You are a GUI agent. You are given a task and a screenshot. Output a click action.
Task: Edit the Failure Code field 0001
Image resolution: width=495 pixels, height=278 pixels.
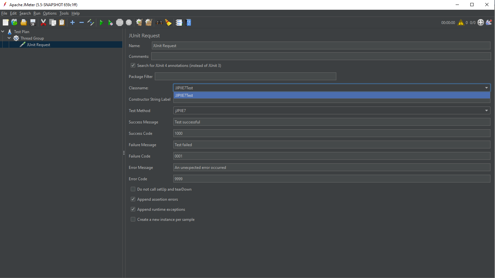[x=332, y=156]
